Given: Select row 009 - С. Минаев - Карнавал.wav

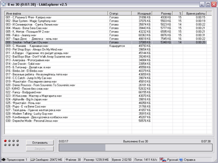Looking at the screenshot, I should tap(106, 46).
